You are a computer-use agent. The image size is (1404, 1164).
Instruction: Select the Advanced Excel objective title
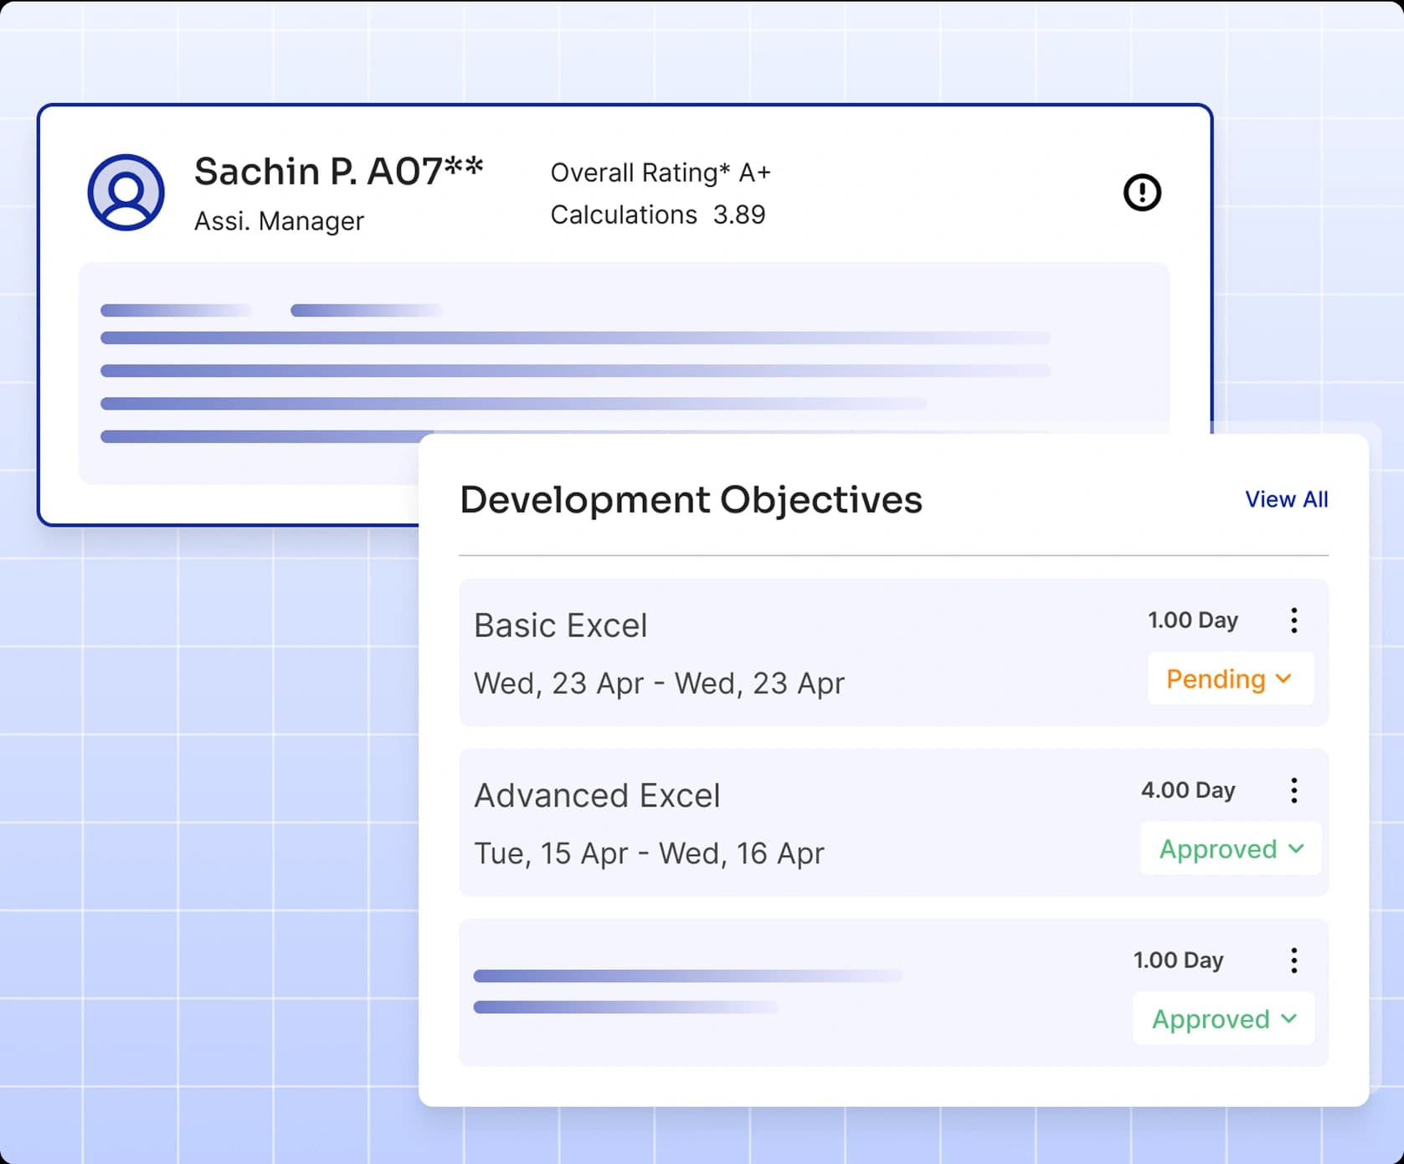597,796
